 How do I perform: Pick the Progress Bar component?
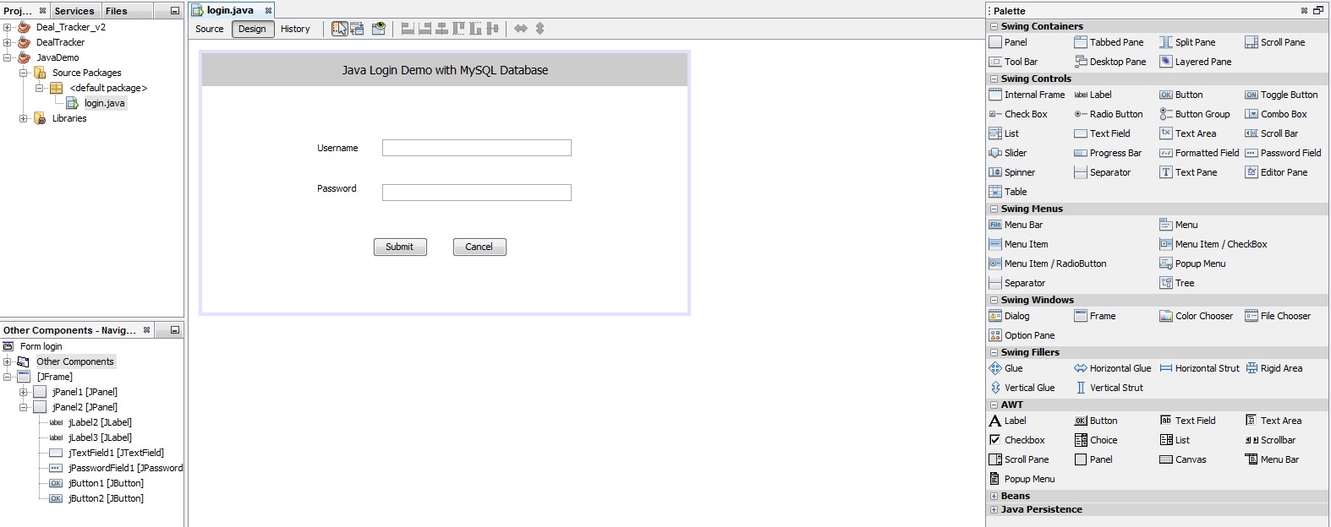pyautogui.click(x=1108, y=153)
